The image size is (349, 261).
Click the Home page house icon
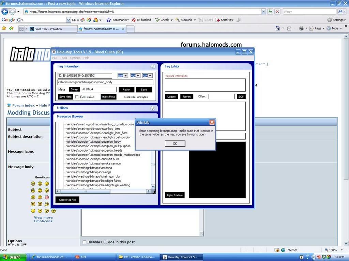(x=277, y=28)
